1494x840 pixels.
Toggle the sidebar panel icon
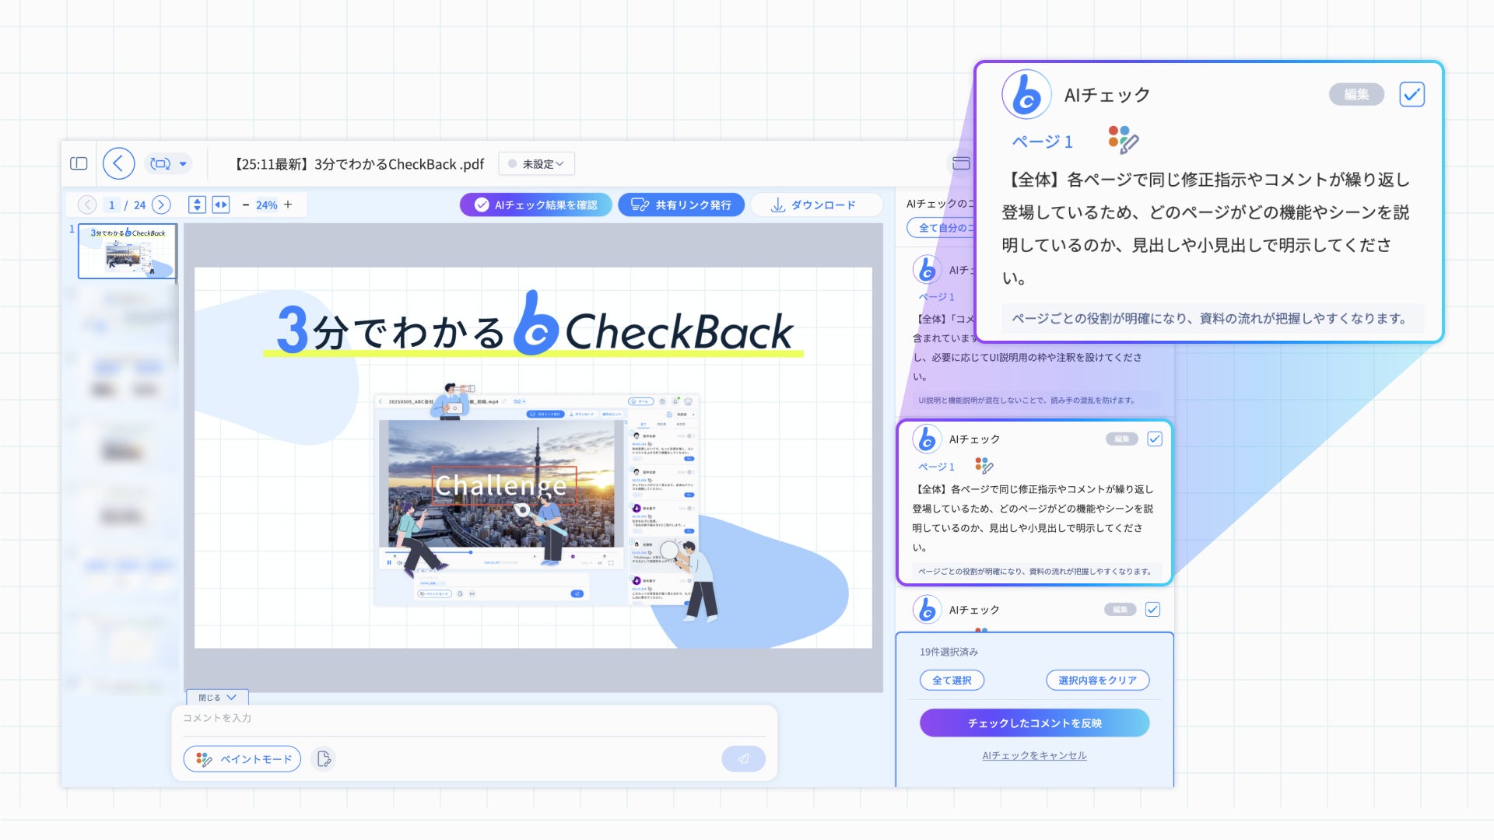[x=79, y=163]
